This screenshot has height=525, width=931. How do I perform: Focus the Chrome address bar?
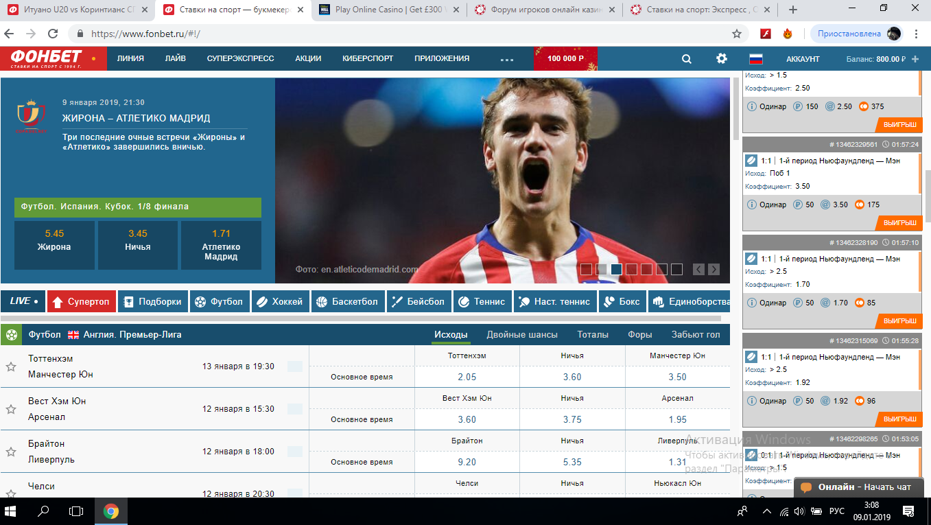(x=405, y=34)
